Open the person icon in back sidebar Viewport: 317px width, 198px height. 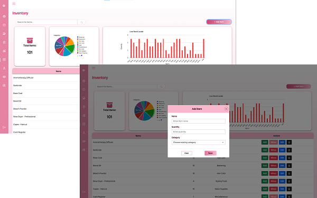pos(4,68)
